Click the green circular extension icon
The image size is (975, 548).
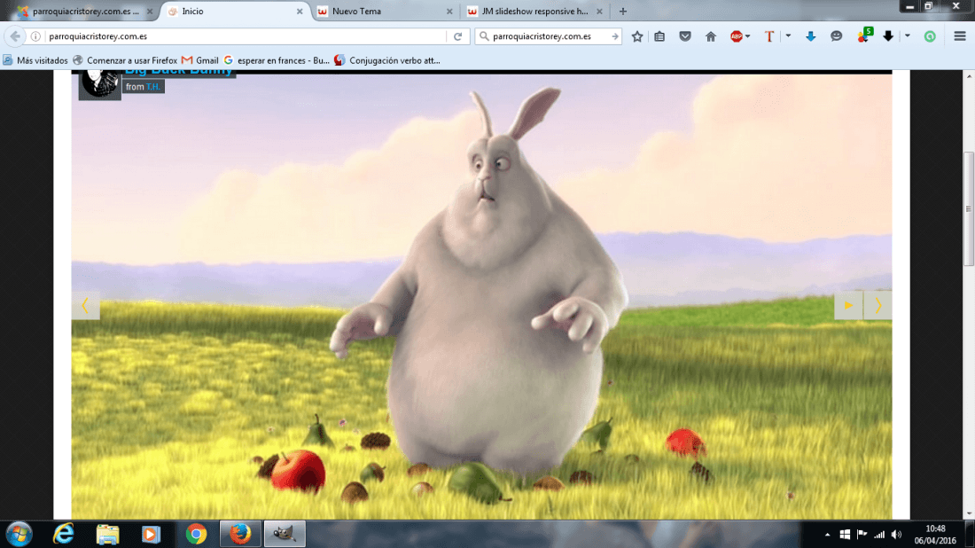[930, 36]
